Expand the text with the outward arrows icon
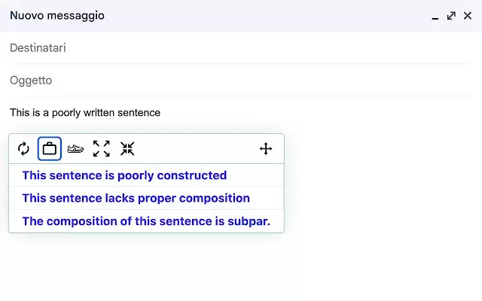Viewport: 482px width, 301px height. coord(102,149)
